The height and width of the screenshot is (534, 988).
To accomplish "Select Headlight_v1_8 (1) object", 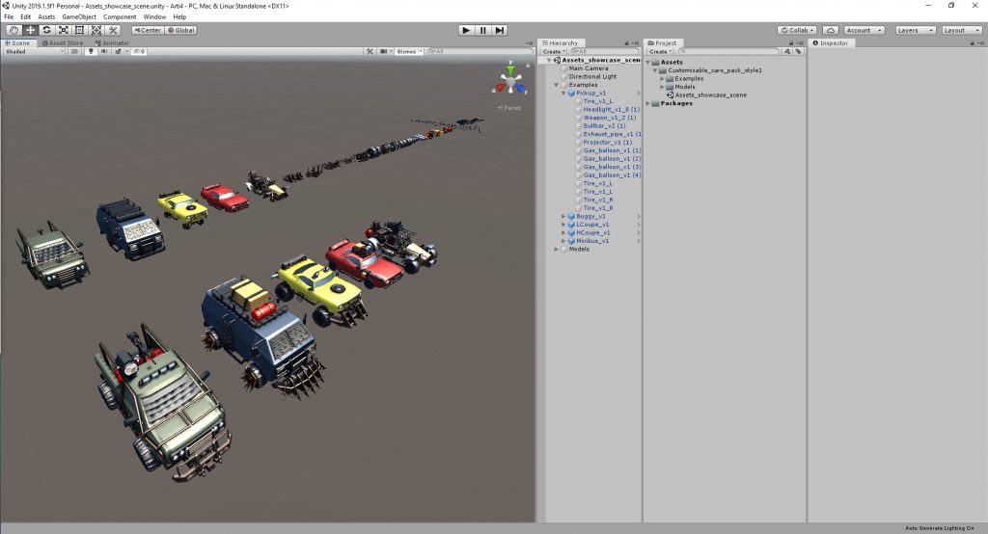I will [x=611, y=109].
